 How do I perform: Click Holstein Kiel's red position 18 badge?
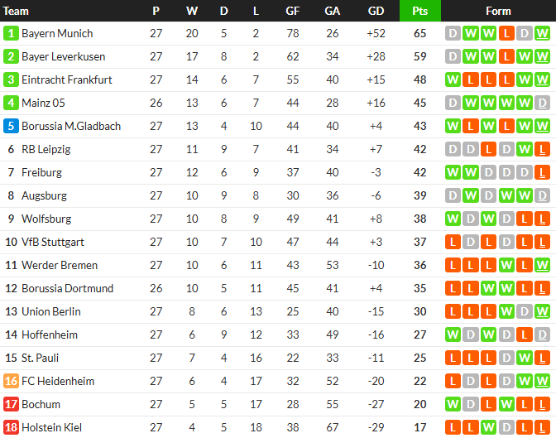pos(11,428)
